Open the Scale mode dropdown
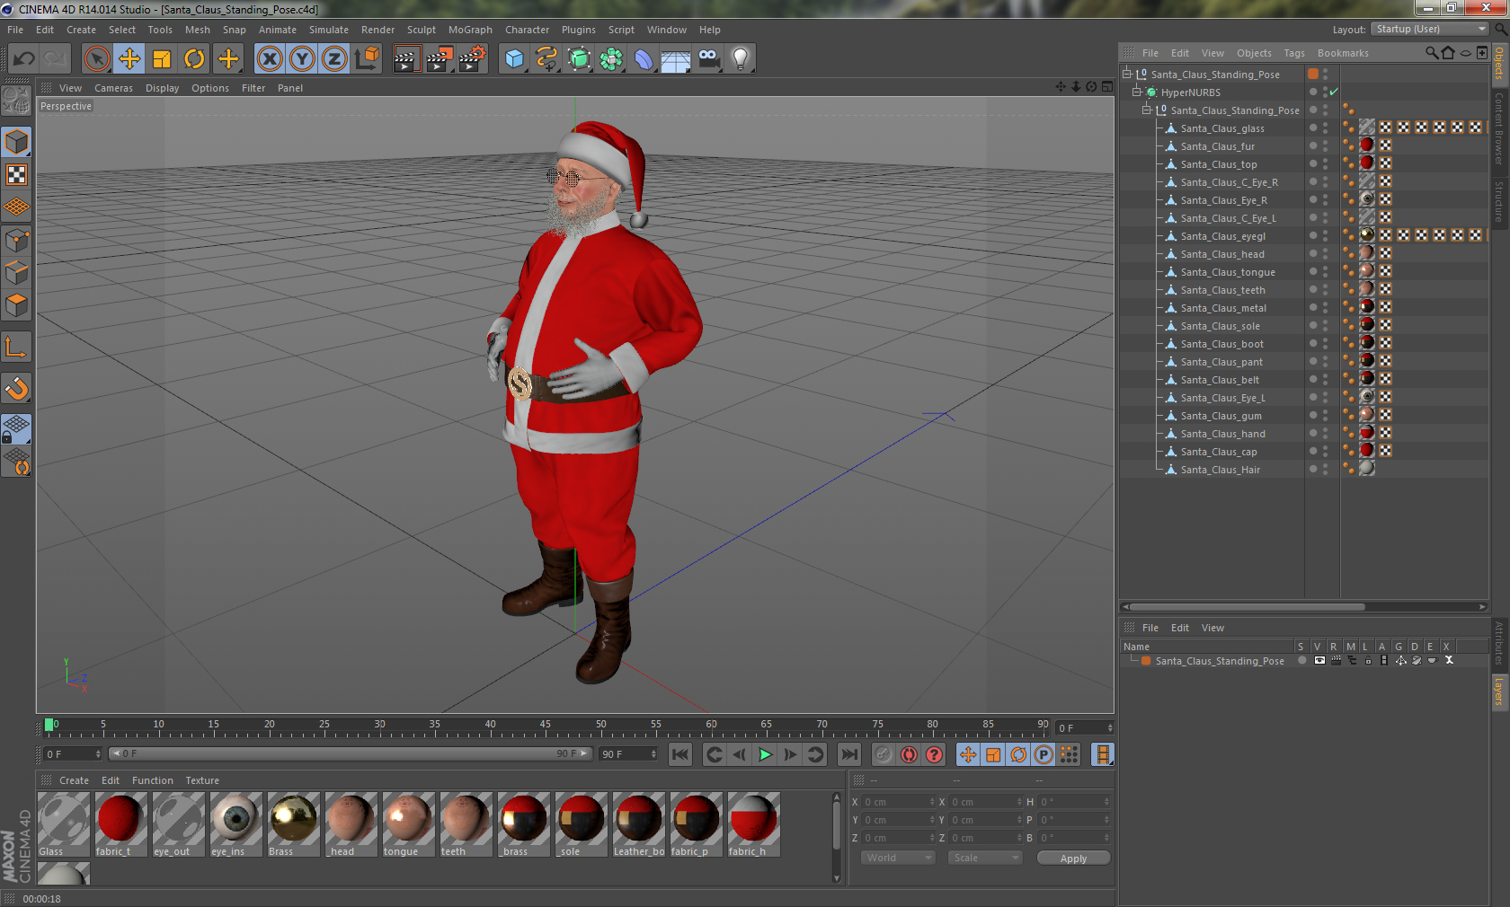This screenshot has height=907, width=1510. (x=985, y=858)
